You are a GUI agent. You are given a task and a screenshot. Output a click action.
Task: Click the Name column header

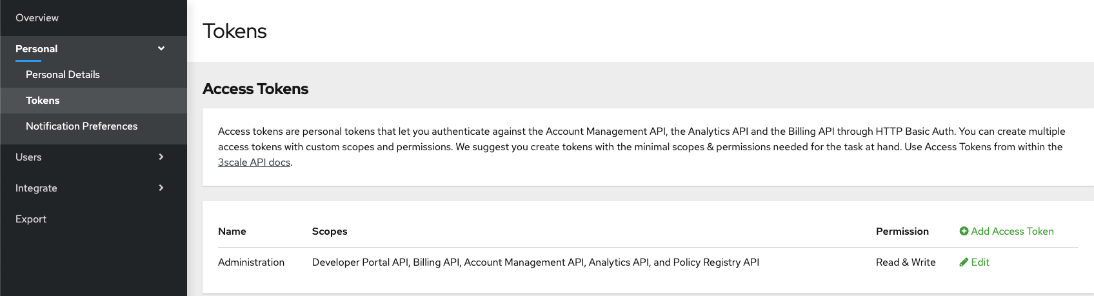click(x=232, y=232)
